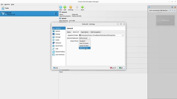Confirm settings with the OK button
Screen dimensions: 177x99
point(121,68)
